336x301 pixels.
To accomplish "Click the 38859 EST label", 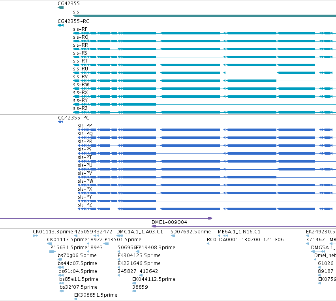I will coord(140,287).
